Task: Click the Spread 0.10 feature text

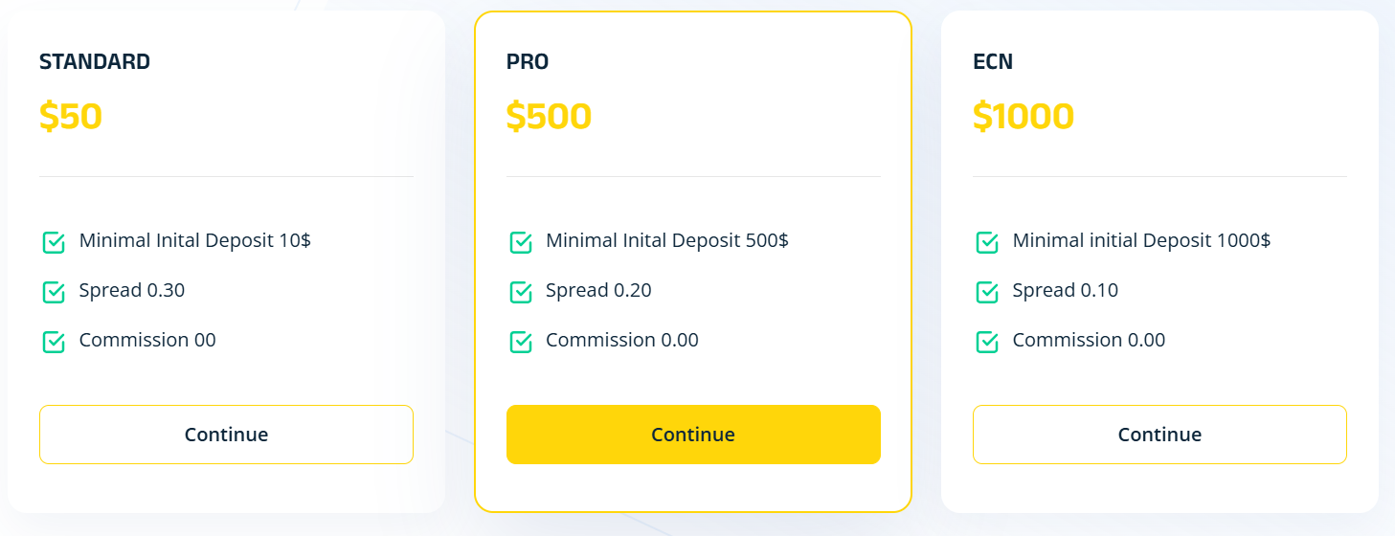Action: [x=1065, y=290]
